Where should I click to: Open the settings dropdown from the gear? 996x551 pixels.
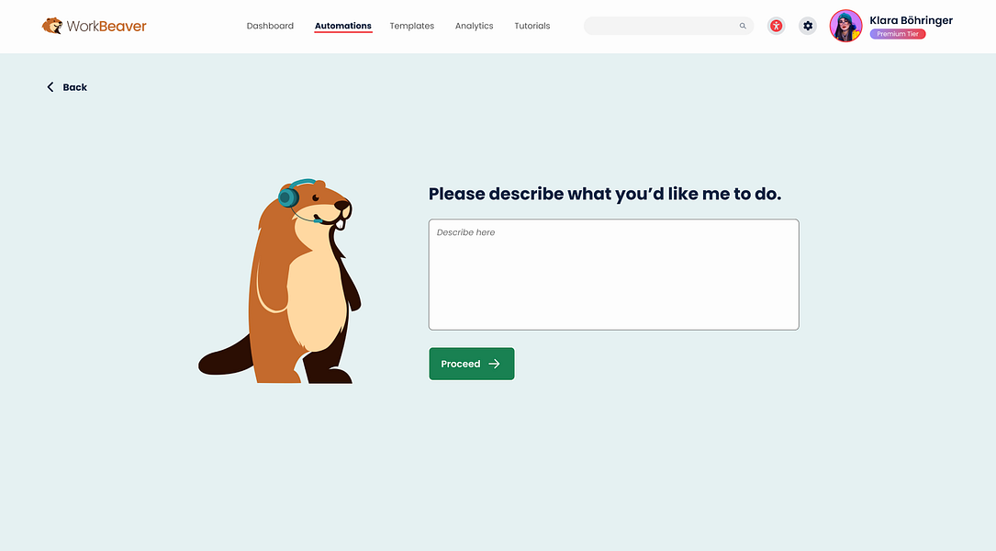807,26
